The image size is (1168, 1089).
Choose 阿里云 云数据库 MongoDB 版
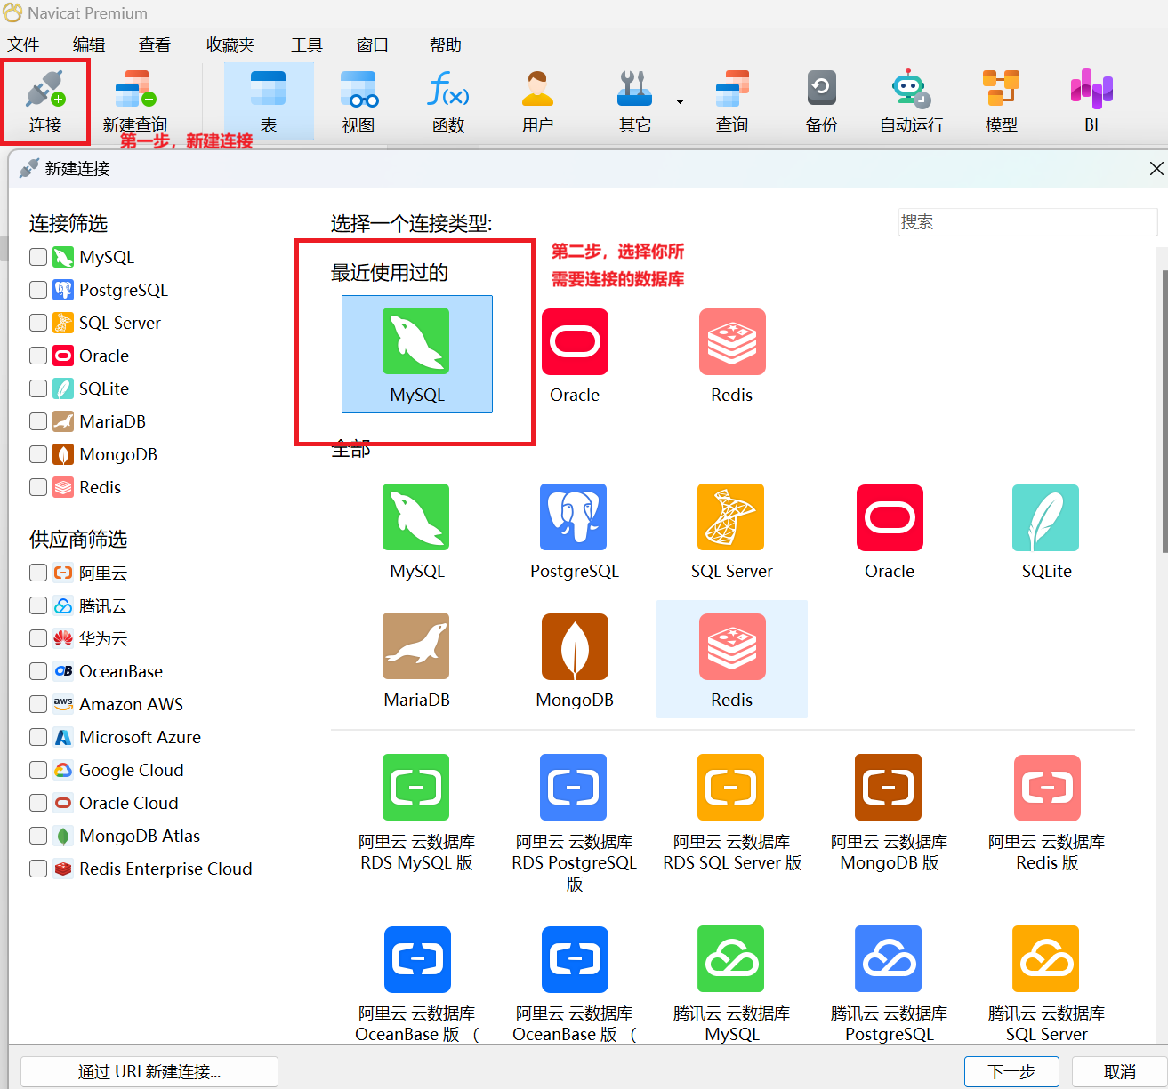point(890,813)
